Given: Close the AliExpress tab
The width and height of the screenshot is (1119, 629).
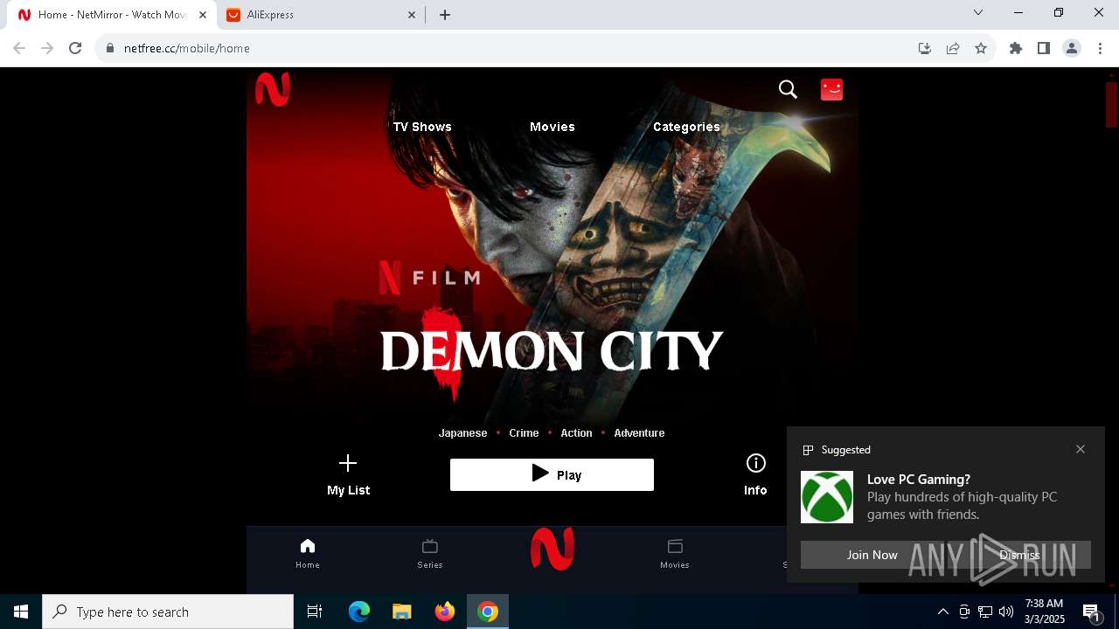Looking at the screenshot, I should 412,15.
